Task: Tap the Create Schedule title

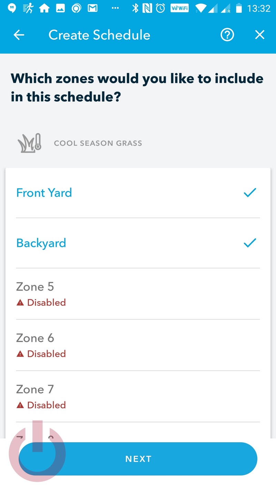Action: click(x=99, y=35)
